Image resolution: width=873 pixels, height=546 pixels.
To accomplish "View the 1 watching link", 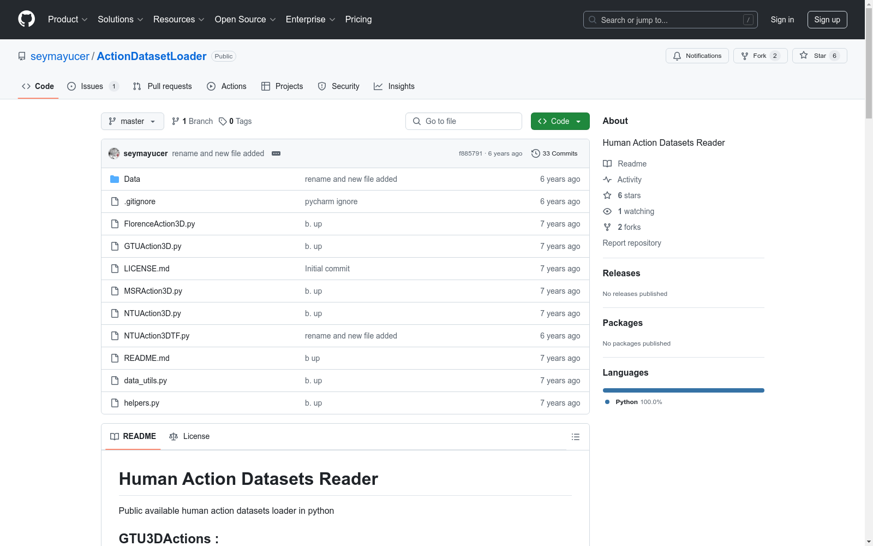I will pos(629,211).
